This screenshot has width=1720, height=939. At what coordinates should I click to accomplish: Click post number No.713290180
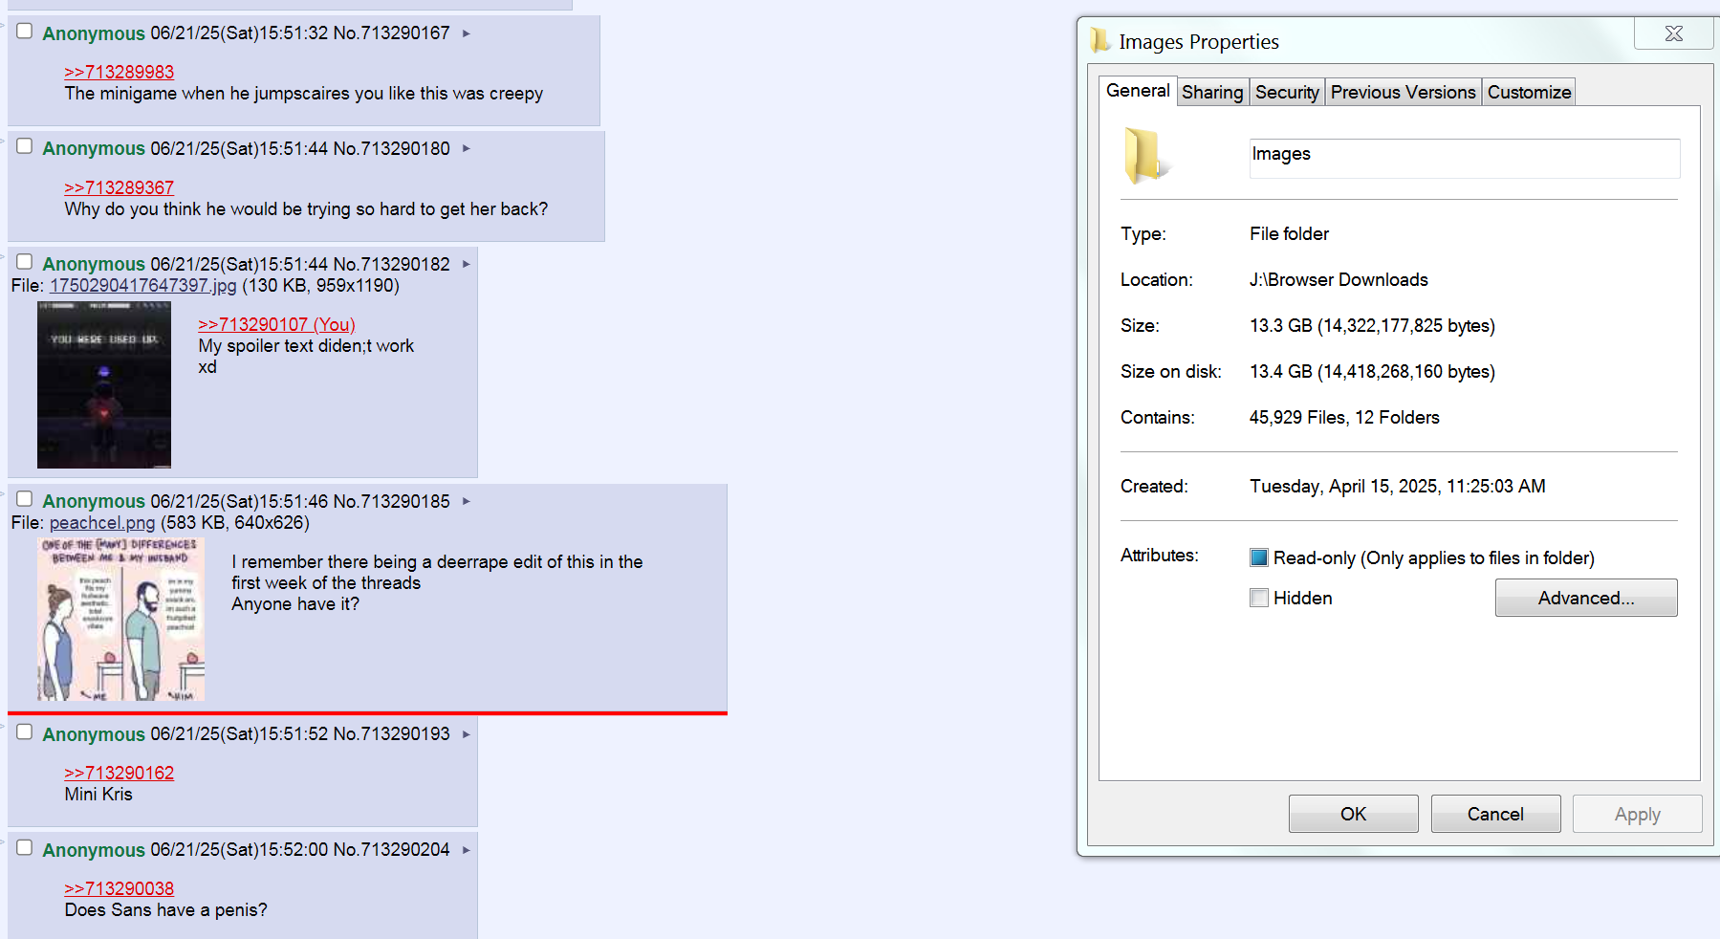[x=391, y=148]
